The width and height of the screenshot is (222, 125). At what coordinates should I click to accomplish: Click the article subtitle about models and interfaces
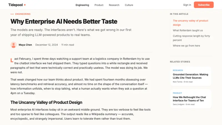click(71, 32)
